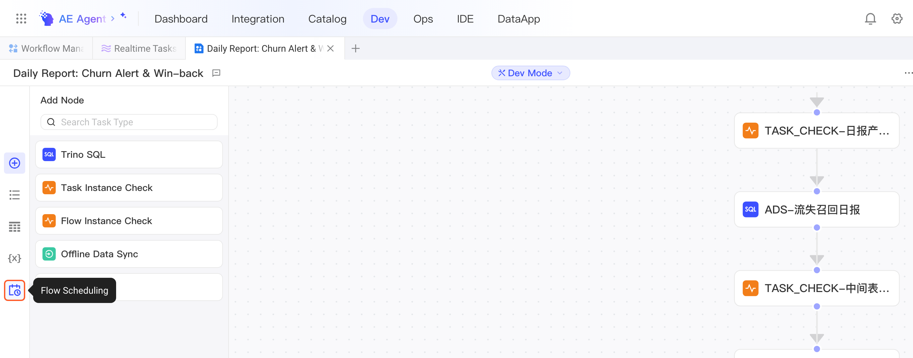Expand the AE Agent chevron

[113, 19]
